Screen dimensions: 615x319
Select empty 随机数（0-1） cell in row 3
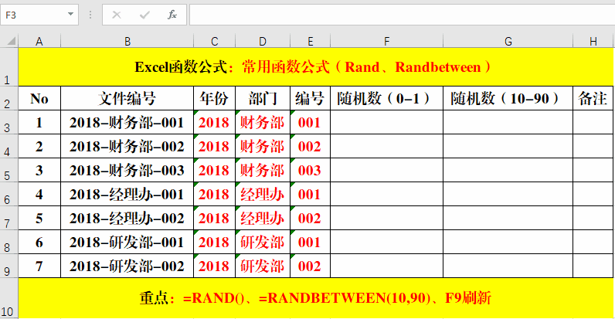387,122
